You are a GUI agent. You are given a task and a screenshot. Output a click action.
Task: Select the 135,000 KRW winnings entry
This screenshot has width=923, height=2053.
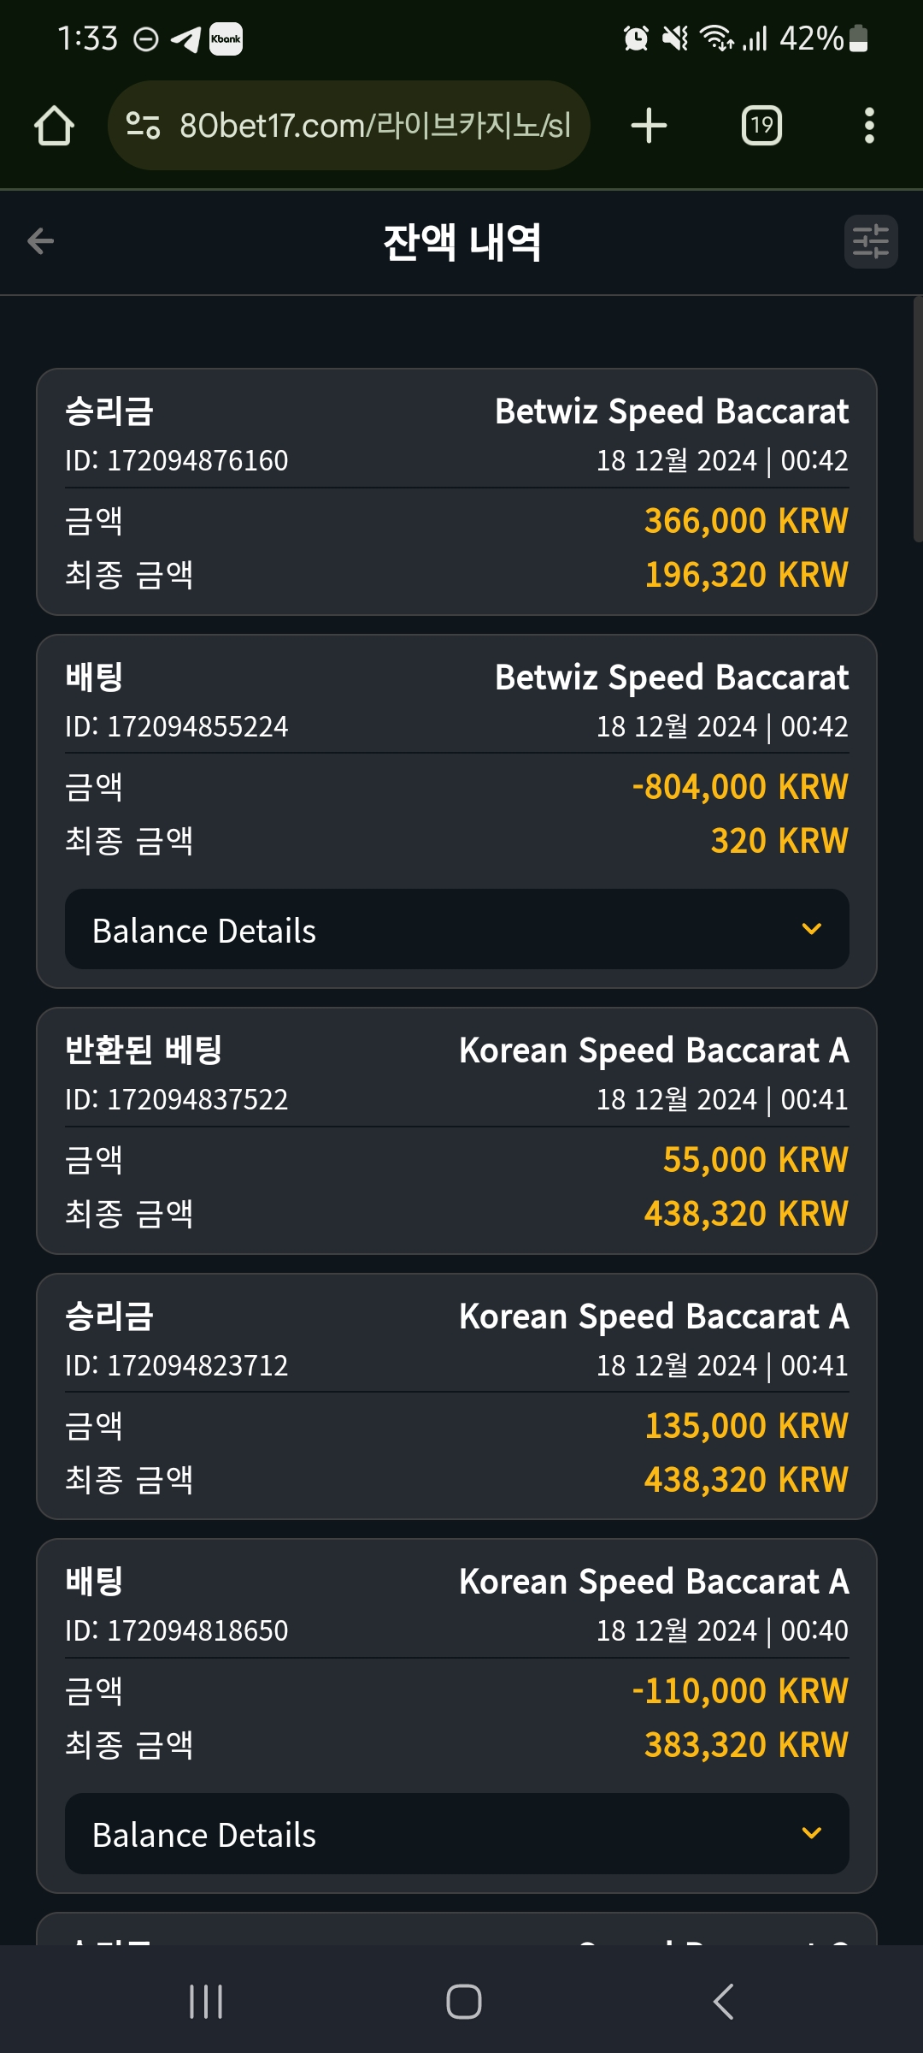click(x=457, y=1397)
